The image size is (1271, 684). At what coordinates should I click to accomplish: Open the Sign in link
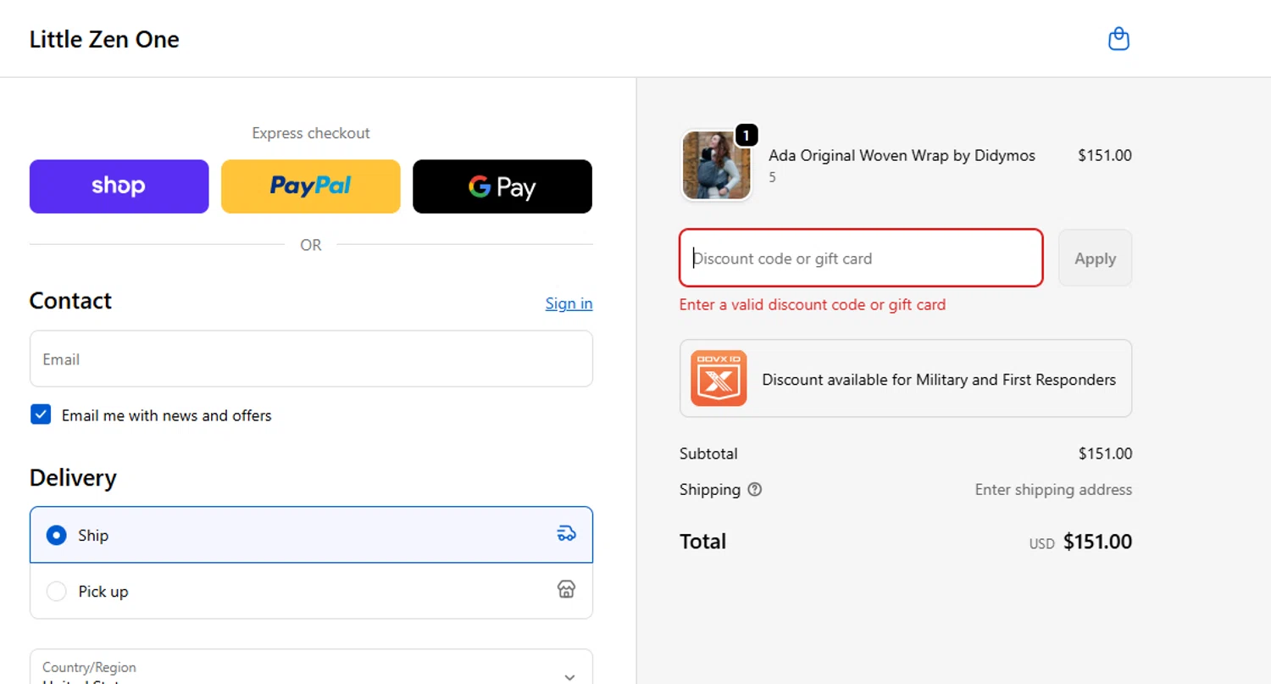click(x=569, y=303)
